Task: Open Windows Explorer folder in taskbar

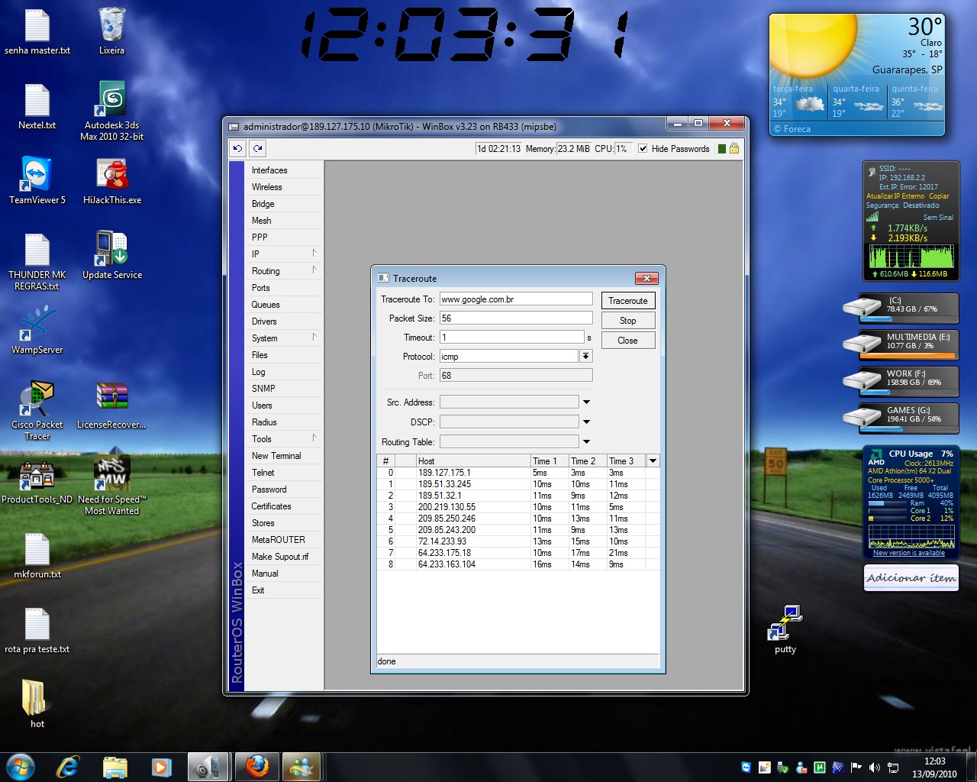Action: pos(114,767)
